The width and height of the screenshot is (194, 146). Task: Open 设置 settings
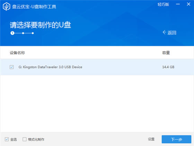point(151,139)
